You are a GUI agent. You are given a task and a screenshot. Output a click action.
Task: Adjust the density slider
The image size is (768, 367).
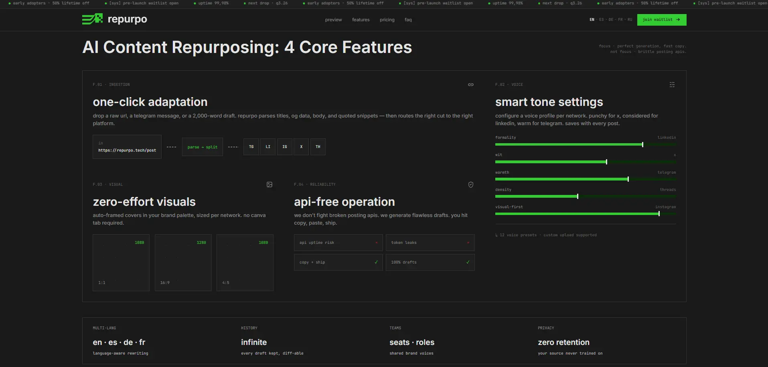586,196
